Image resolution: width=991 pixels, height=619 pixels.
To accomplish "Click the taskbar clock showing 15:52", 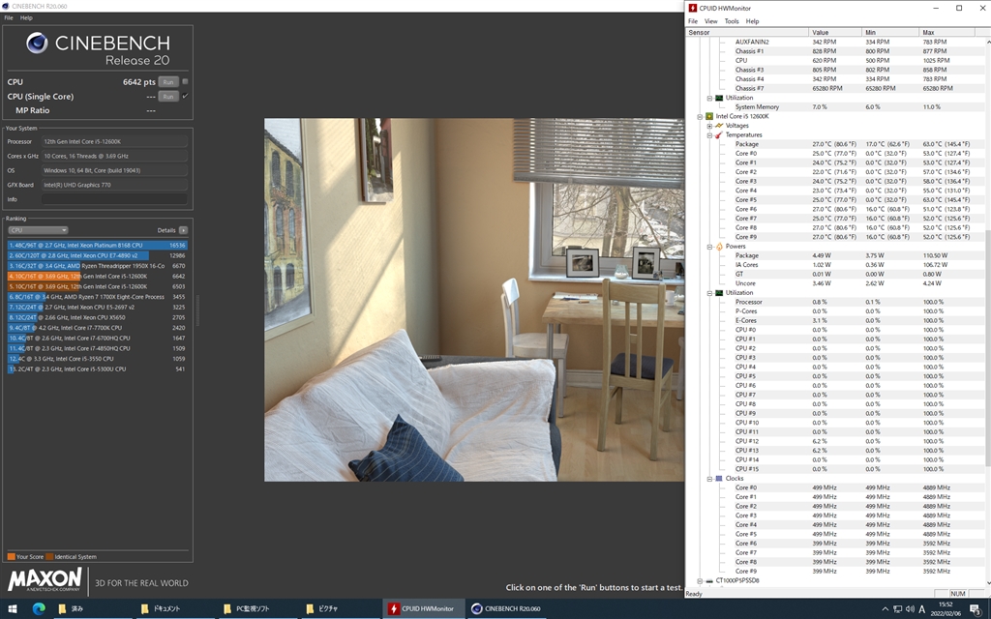I will [946, 609].
